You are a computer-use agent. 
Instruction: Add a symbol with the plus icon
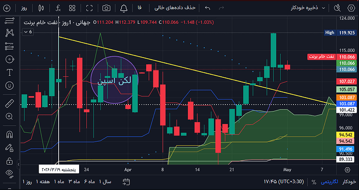click(x=7, y=8)
